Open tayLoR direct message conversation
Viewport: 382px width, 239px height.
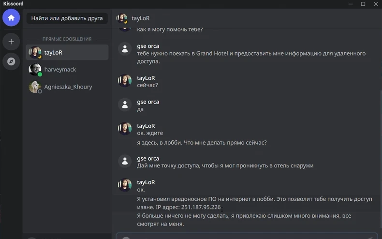click(x=67, y=52)
